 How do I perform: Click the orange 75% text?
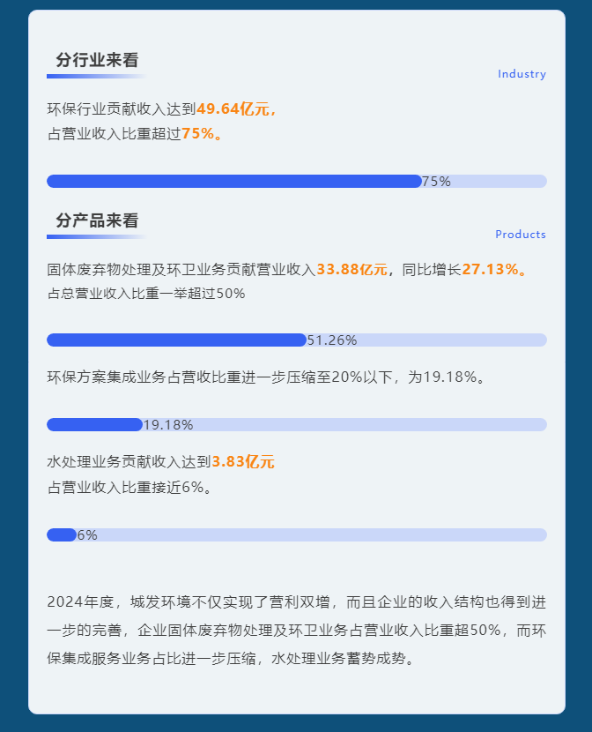[197, 133]
